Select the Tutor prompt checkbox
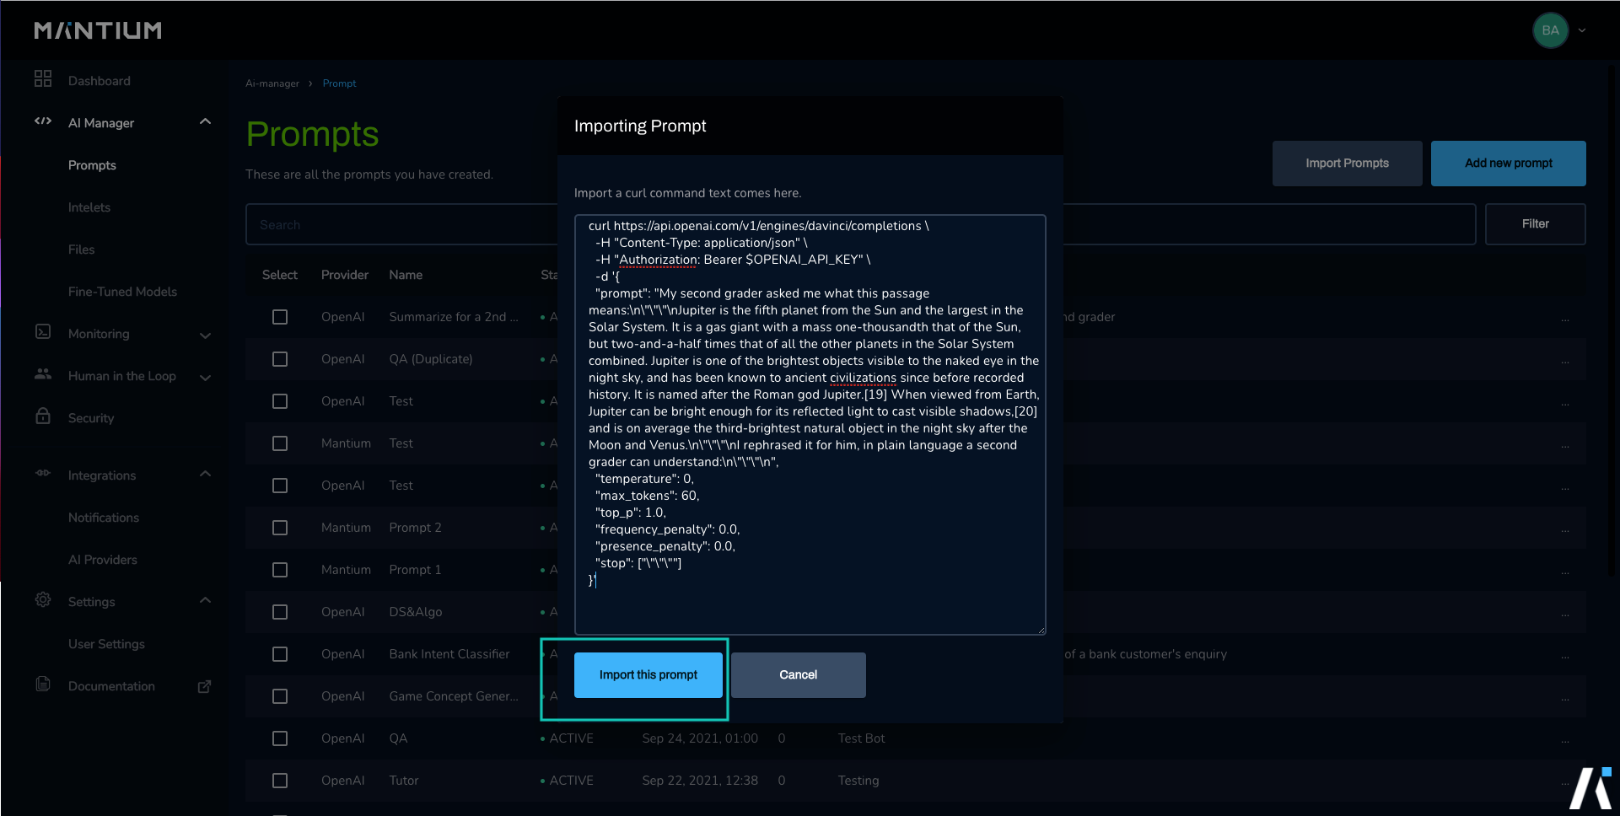The height and width of the screenshot is (816, 1620). pos(280,781)
